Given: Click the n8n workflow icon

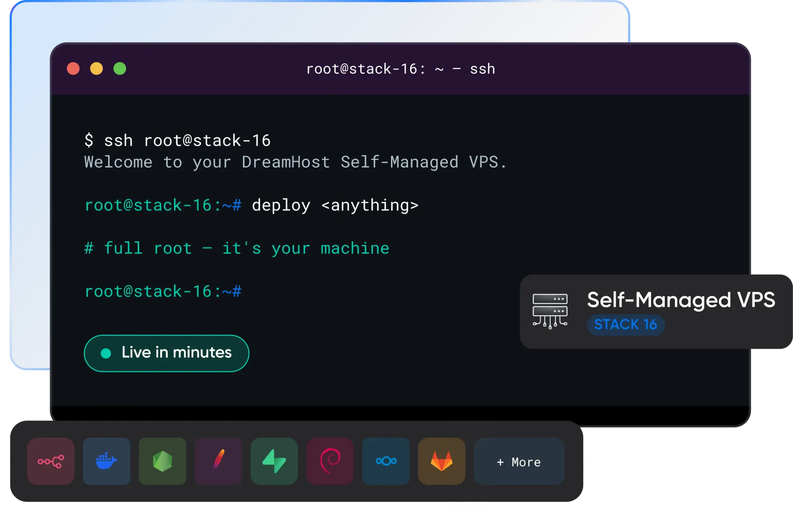Looking at the screenshot, I should coord(51,461).
